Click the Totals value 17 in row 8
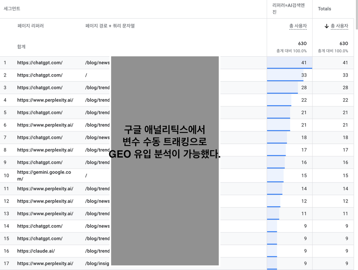Image resolution: width=358 pixels, height=270 pixels. point(345,150)
